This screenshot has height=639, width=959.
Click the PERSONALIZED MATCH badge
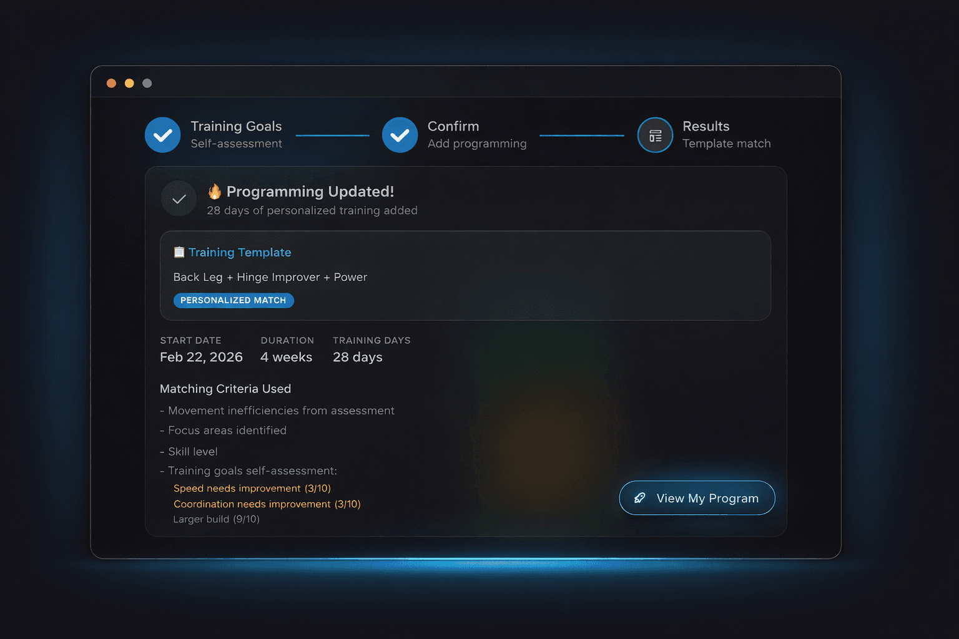233,300
